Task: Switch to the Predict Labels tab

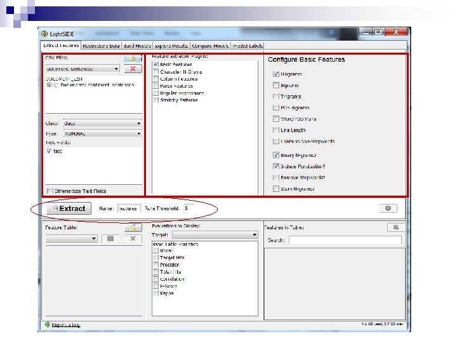Action: tap(248, 46)
